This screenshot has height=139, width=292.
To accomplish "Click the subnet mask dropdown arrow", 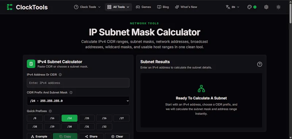I will (127, 101).
